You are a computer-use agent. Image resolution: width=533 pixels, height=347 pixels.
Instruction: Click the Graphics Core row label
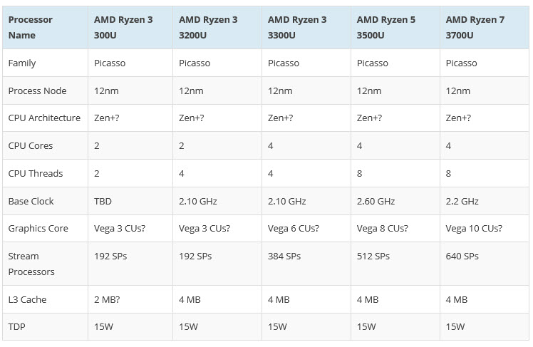pos(38,229)
